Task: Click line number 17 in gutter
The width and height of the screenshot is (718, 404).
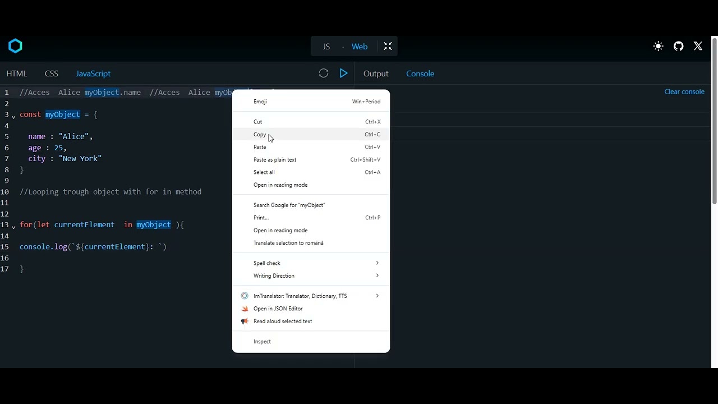Action: 5,269
